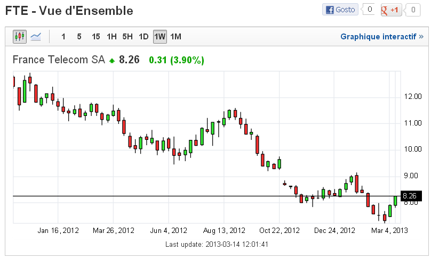431x267 pixels.
Task: Click the 9.00 axis label
Action: [411, 176]
